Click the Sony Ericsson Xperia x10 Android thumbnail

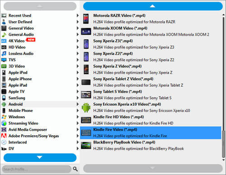pos(86,107)
